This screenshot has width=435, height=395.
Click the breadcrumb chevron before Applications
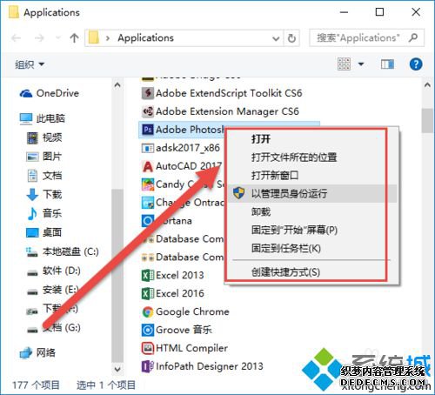108,38
